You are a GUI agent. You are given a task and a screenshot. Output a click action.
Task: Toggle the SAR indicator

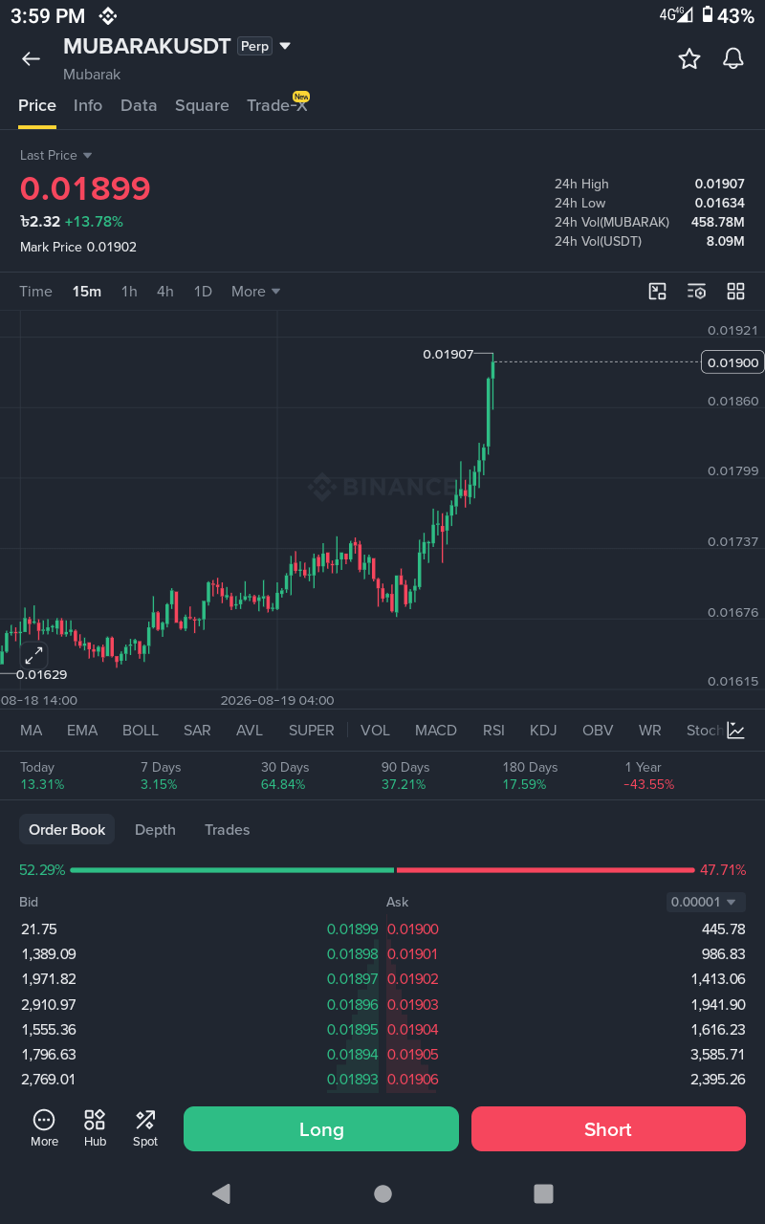(197, 731)
